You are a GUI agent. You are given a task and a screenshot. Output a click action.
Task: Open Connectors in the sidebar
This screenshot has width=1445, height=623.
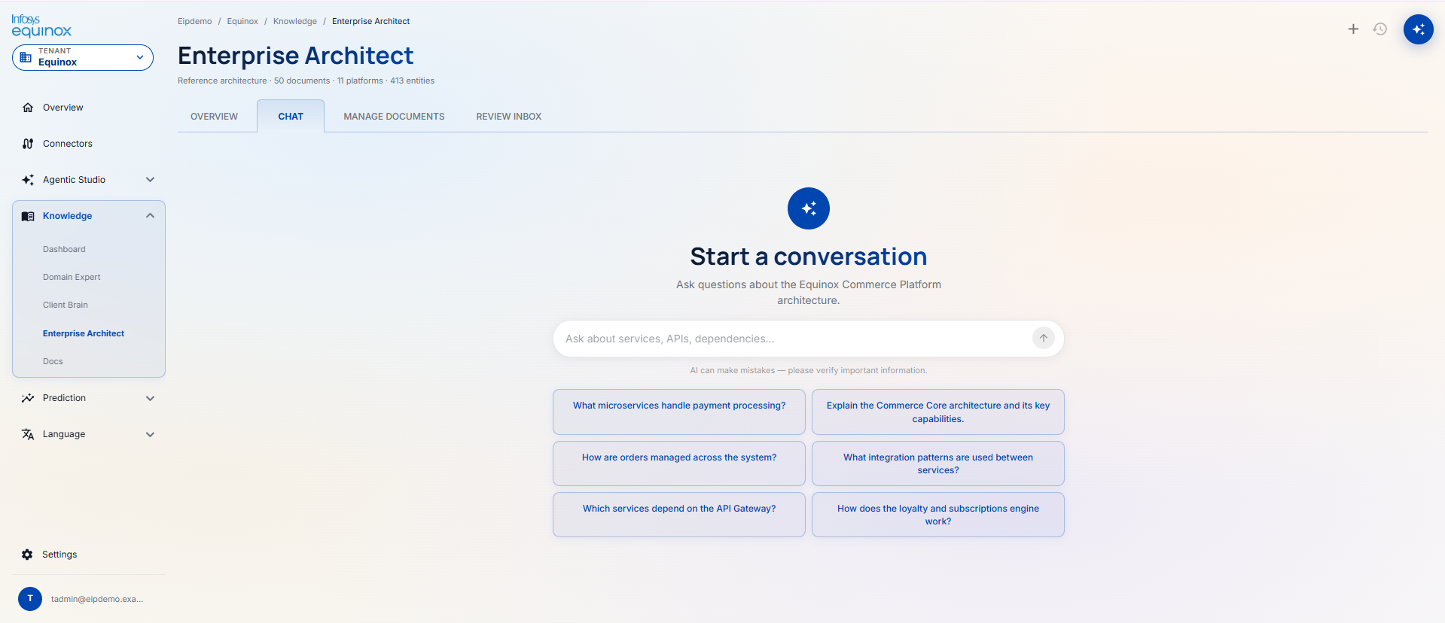tap(68, 144)
